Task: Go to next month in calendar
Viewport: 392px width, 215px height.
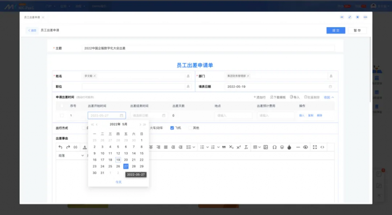Action: [140, 124]
